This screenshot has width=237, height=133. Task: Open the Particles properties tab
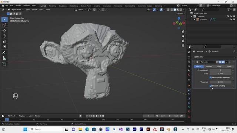click(x=189, y=94)
